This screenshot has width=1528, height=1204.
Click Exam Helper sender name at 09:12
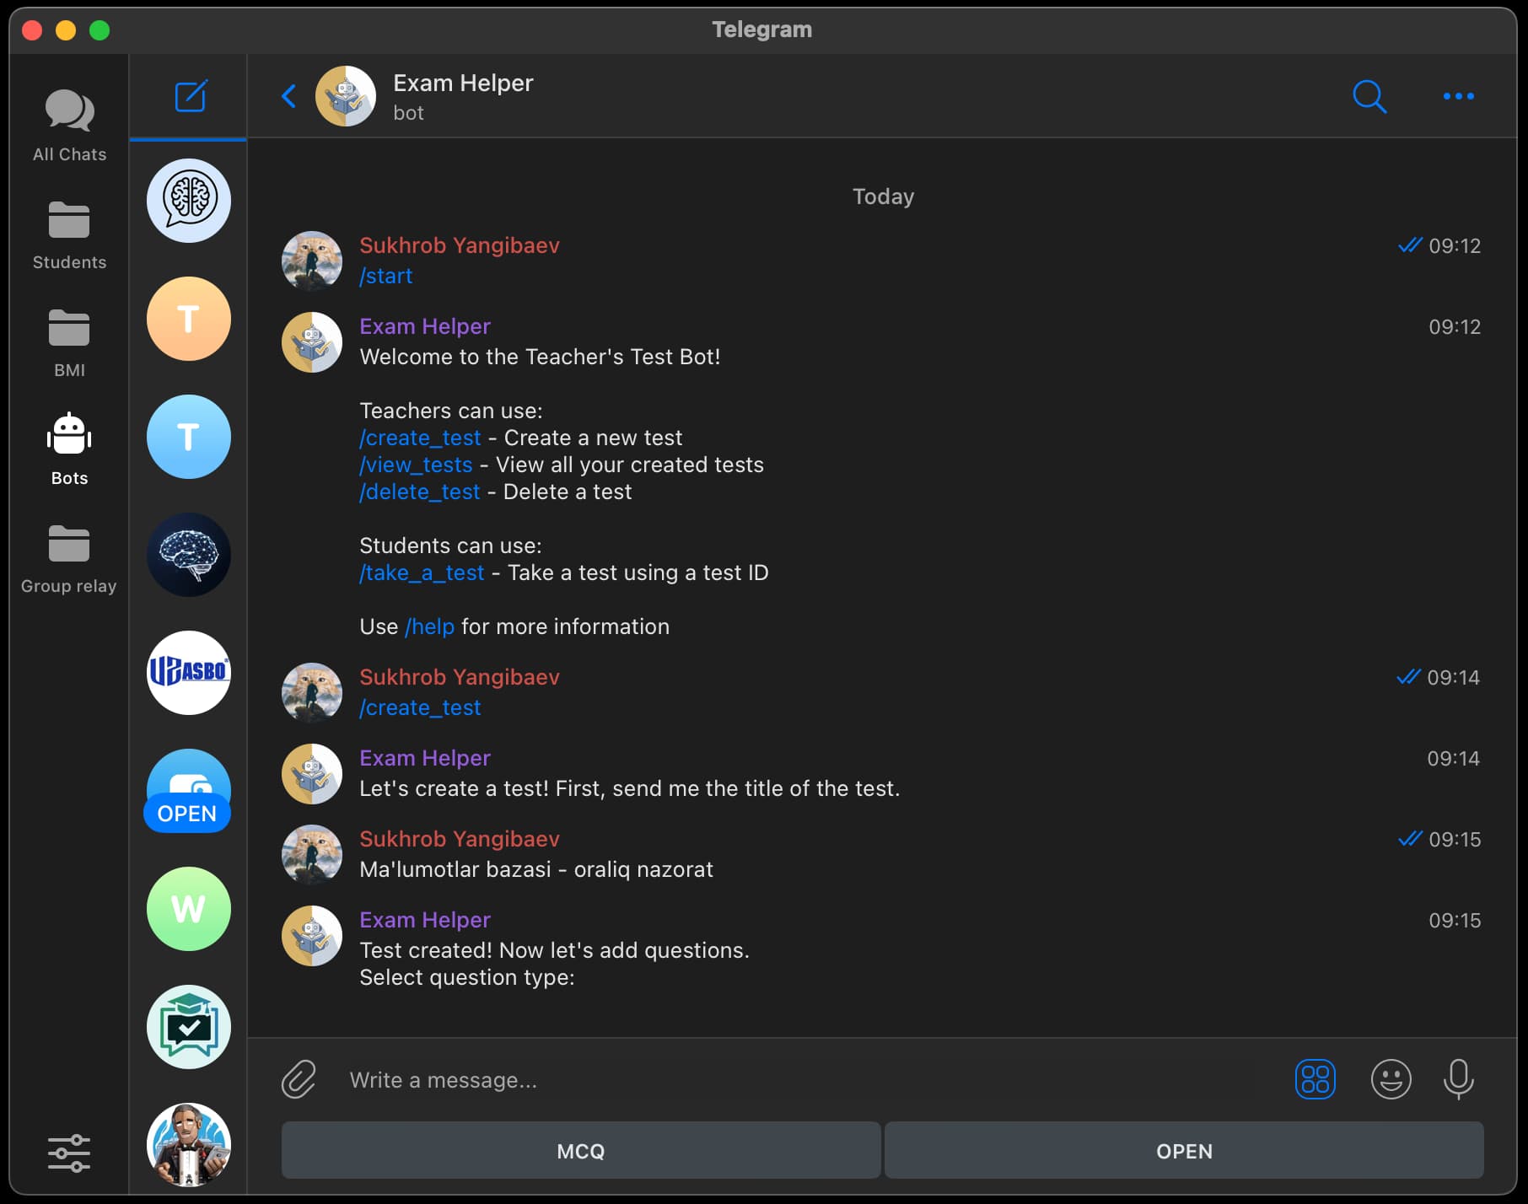(425, 326)
